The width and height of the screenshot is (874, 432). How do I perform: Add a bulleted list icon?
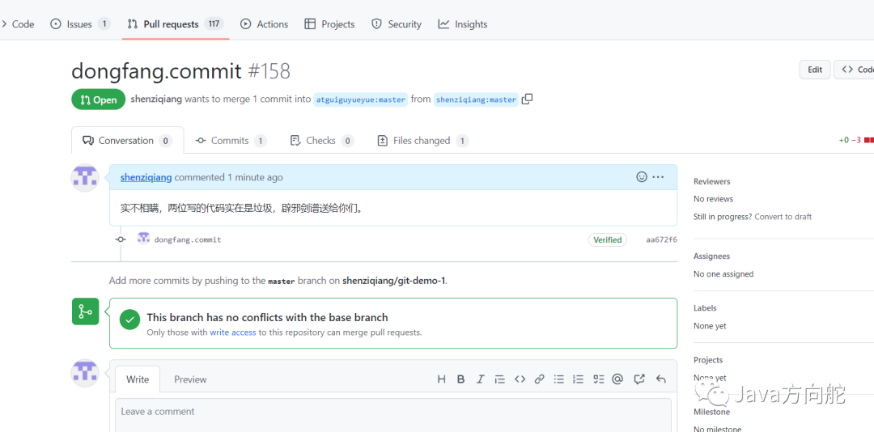[x=558, y=379]
